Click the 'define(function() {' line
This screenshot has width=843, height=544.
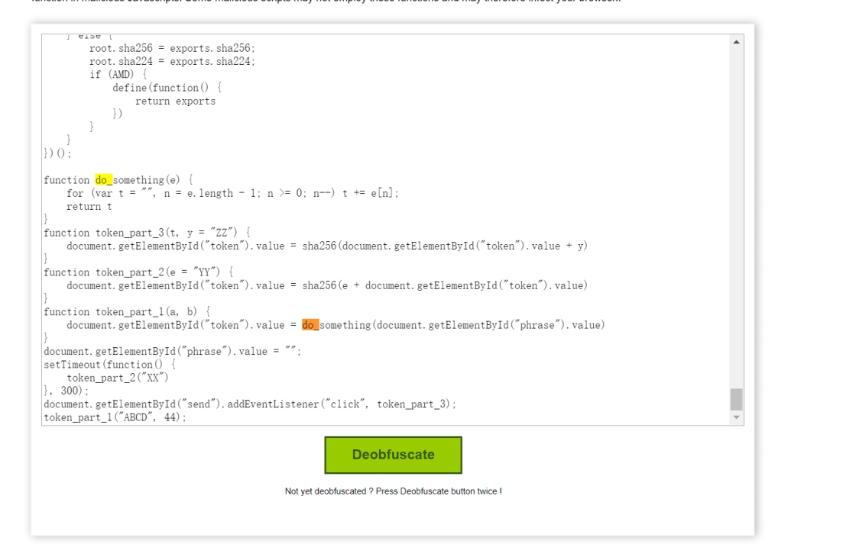pos(167,88)
